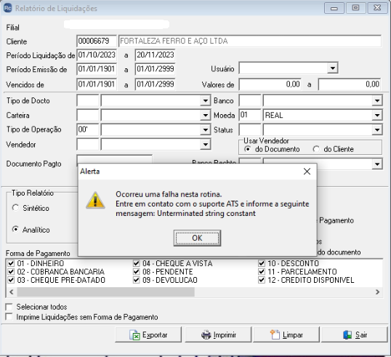The width and height of the screenshot is (391, 357).
Task: Open the Tipo de Docto dropdown
Action: coord(205,101)
